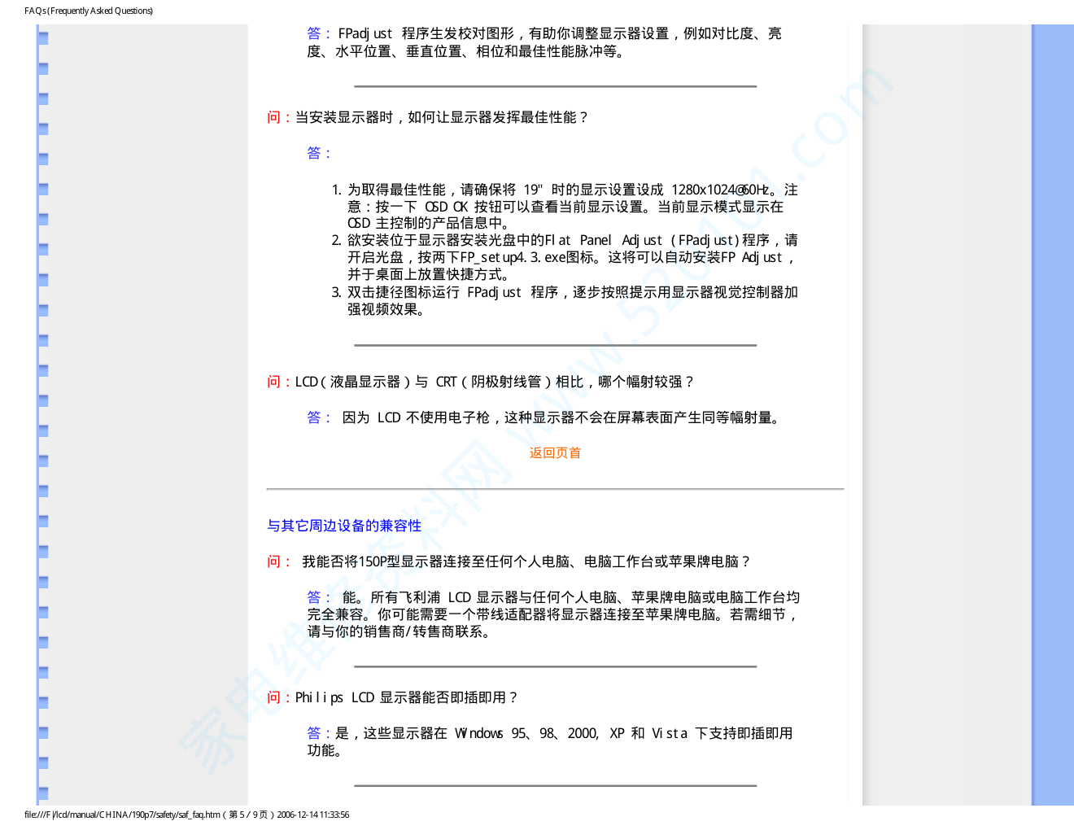The image size is (1074, 830).
Task: Click the answer listing Windows 95、98、2000、XP 和 Vista
Action: click(550, 741)
